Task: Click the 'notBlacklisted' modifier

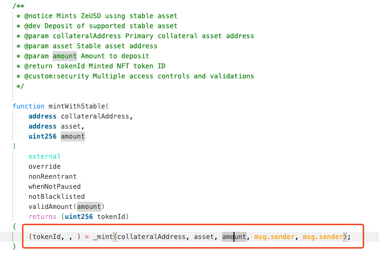Action: pyautogui.click(x=56, y=196)
